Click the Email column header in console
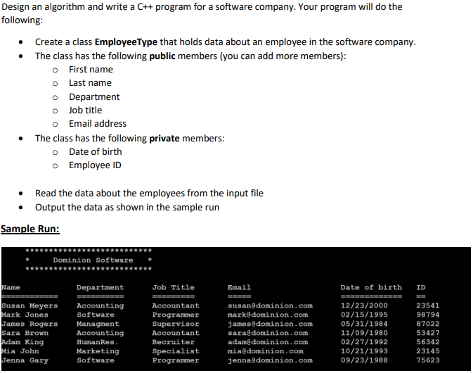 click(x=239, y=288)
